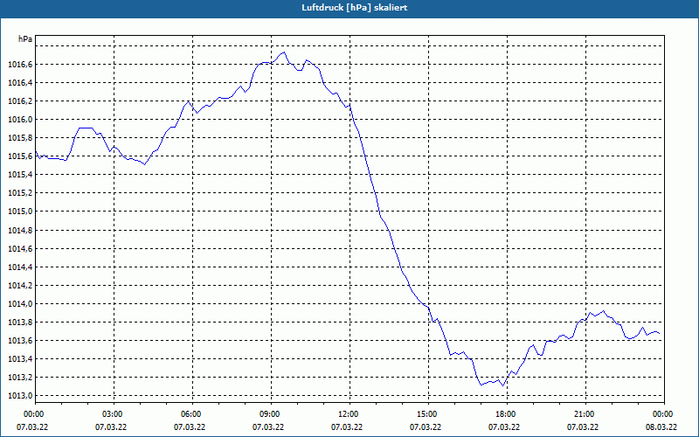Select the 1015,2 y-axis value
Image resolution: width=699 pixels, height=437 pixels.
coord(20,193)
